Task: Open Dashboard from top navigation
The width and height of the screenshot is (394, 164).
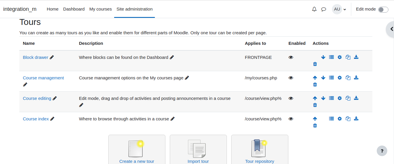Action: (74, 9)
